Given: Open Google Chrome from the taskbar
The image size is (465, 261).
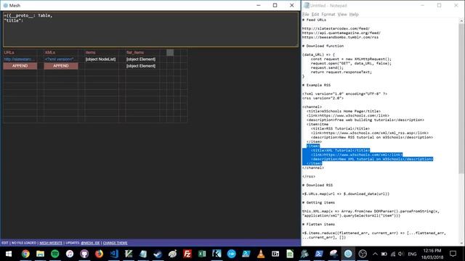Looking at the screenshot, I should tap(25, 254).
